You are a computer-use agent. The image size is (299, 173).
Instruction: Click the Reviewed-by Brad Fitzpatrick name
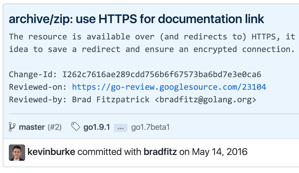(111, 100)
